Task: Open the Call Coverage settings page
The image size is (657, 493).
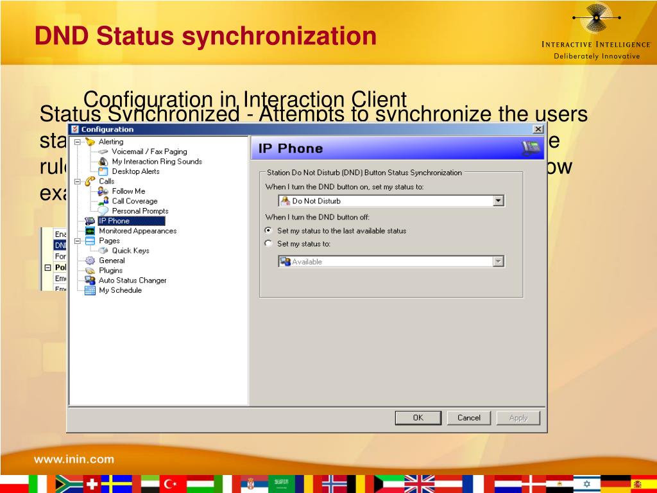Action: (x=135, y=201)
